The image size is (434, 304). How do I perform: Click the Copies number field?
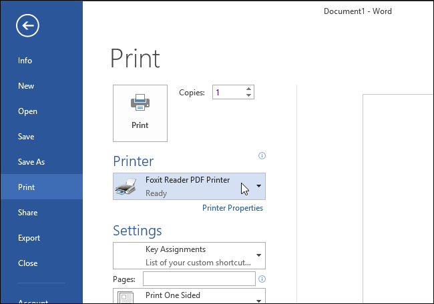click(x=230, y=92)
